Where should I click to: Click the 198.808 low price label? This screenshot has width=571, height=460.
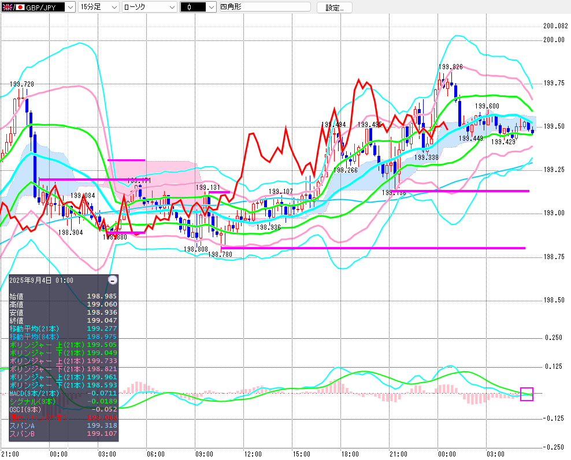coord(196,249)
